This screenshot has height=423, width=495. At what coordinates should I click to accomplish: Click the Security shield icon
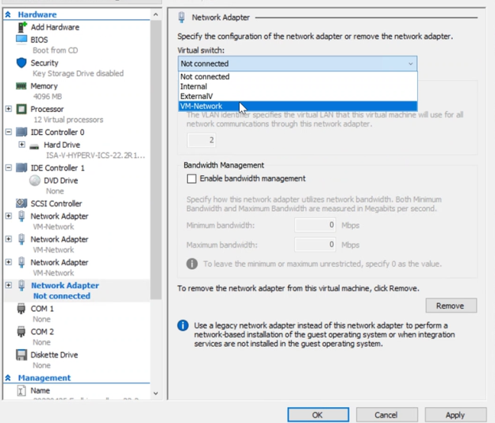[x=21, y=63]
